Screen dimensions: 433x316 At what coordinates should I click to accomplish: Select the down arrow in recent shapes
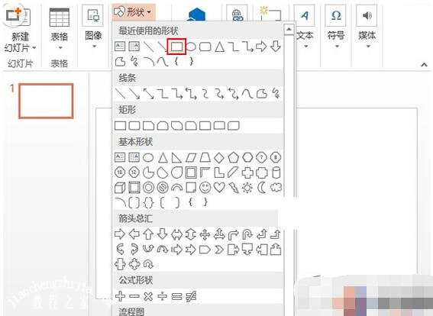pyautogui.click(x=276, y=47)
